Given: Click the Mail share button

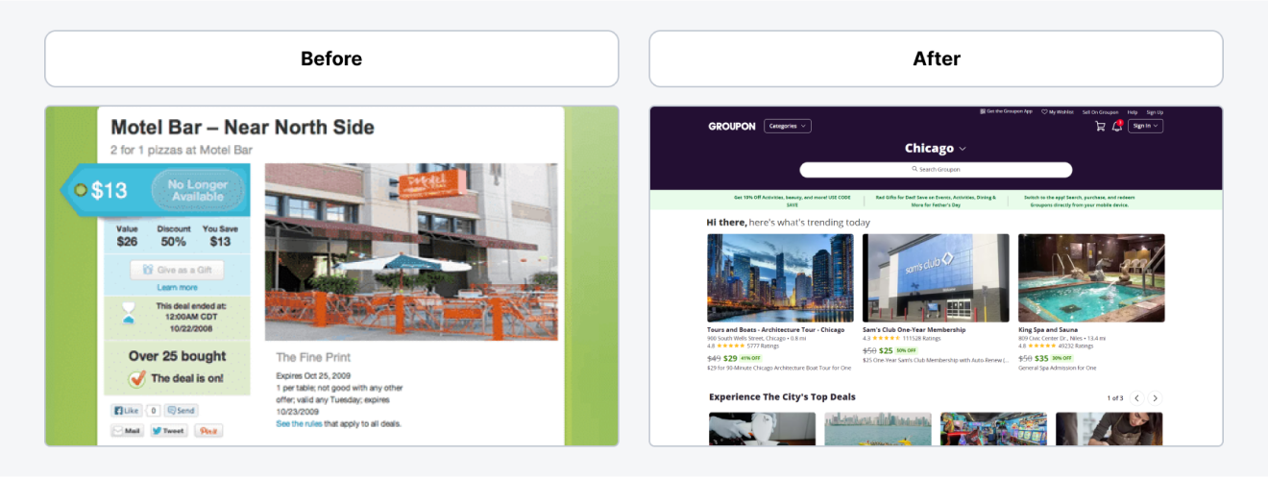Looking at the screenshot, I should pos(127,431).
